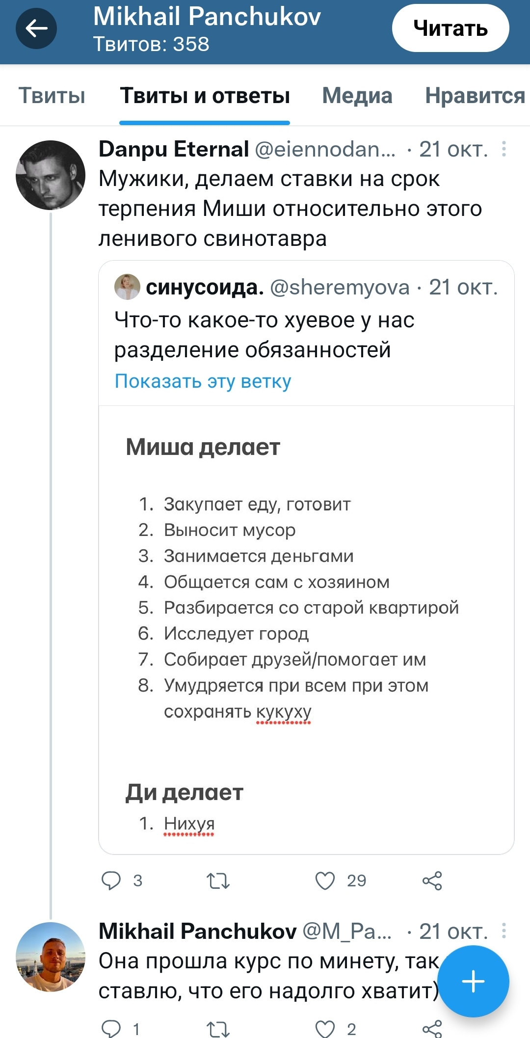Open more options on Mikhail Panchukov's reply
The width and height of the screenshot is (530, 1038).
(x=503, y=931)
